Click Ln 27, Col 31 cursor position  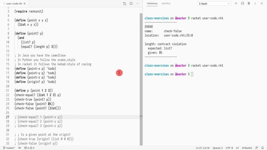click(203, 148)
